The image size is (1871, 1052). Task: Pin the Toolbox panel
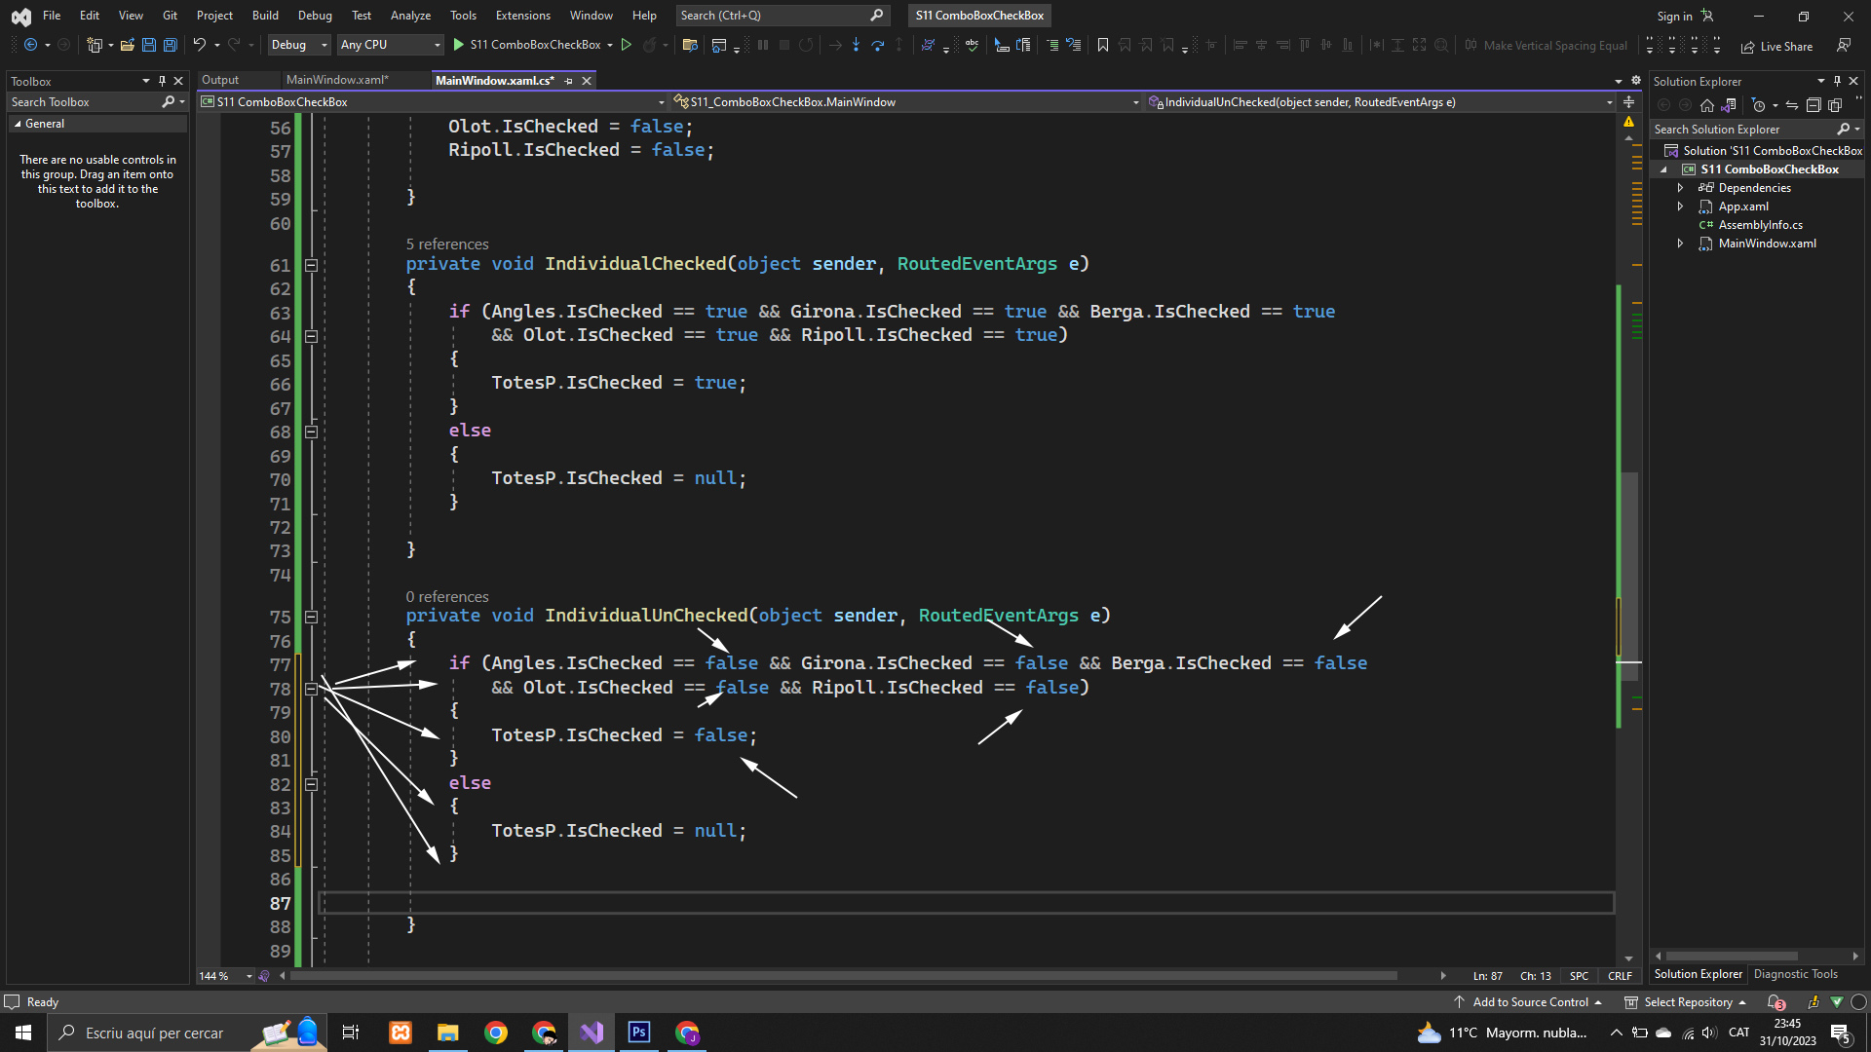coord(162,81)
